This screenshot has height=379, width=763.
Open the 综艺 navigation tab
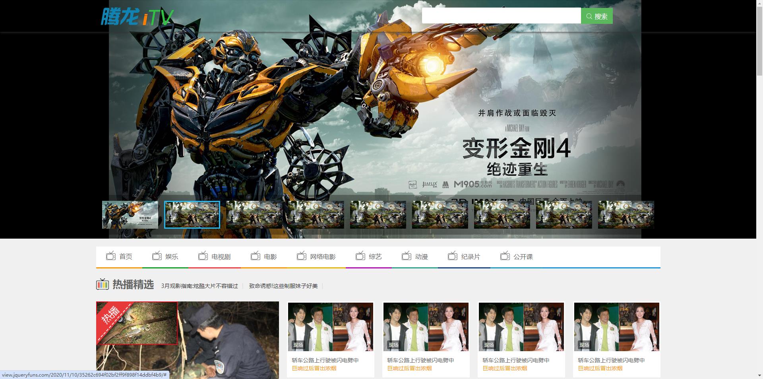point(369,257)
